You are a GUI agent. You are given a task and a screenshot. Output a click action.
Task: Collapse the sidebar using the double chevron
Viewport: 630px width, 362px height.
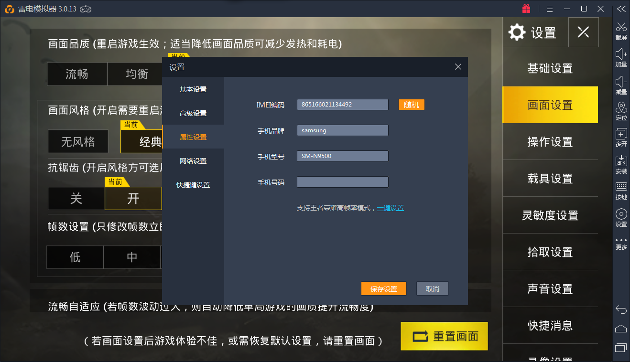(x=621, y=8)
